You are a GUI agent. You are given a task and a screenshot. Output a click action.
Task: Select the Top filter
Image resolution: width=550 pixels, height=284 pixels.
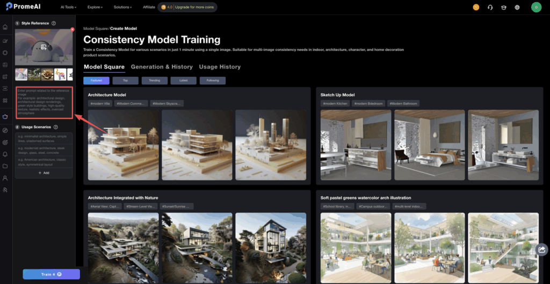126,80
